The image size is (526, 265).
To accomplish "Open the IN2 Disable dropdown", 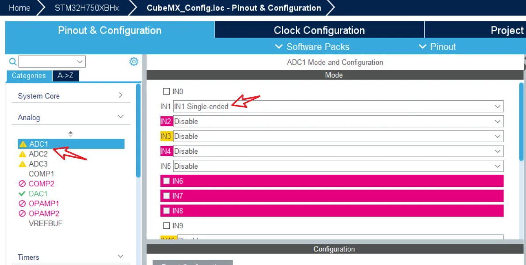I will point(338,121).
